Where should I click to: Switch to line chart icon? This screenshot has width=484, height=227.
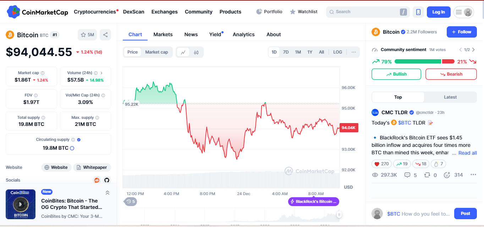[183, 52]
